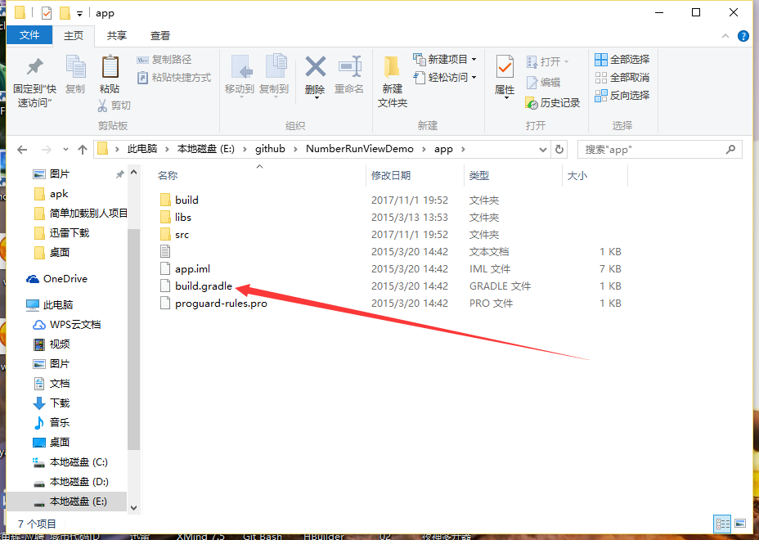The height and width of the screenshot is (540, 759).
Task: Open 属性 (Properties) from the ribbon
Action: pos(505,72)
